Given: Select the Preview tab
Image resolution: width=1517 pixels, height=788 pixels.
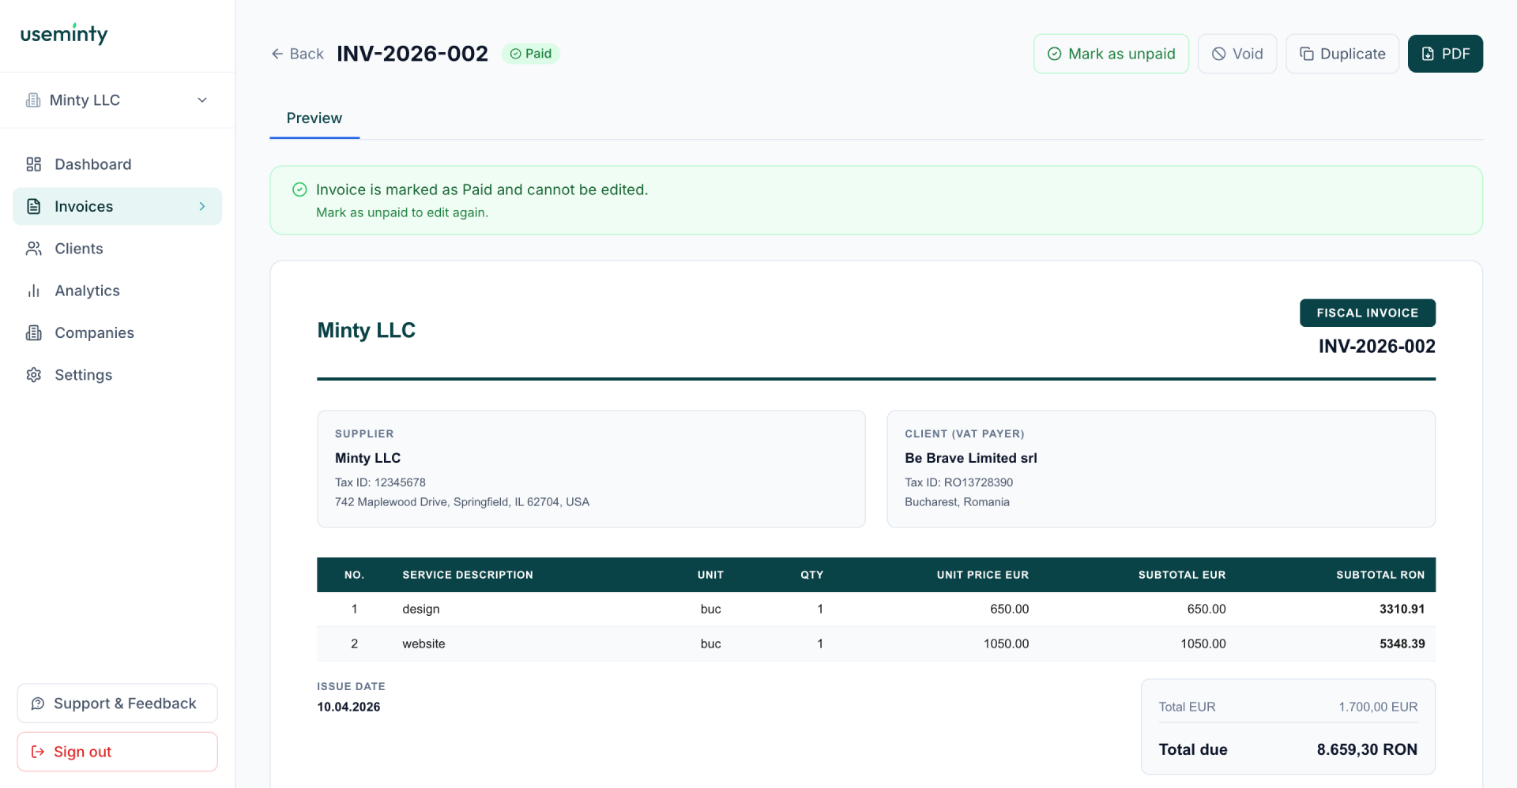Looking at the screenshot, I should [x=314, y=118].
